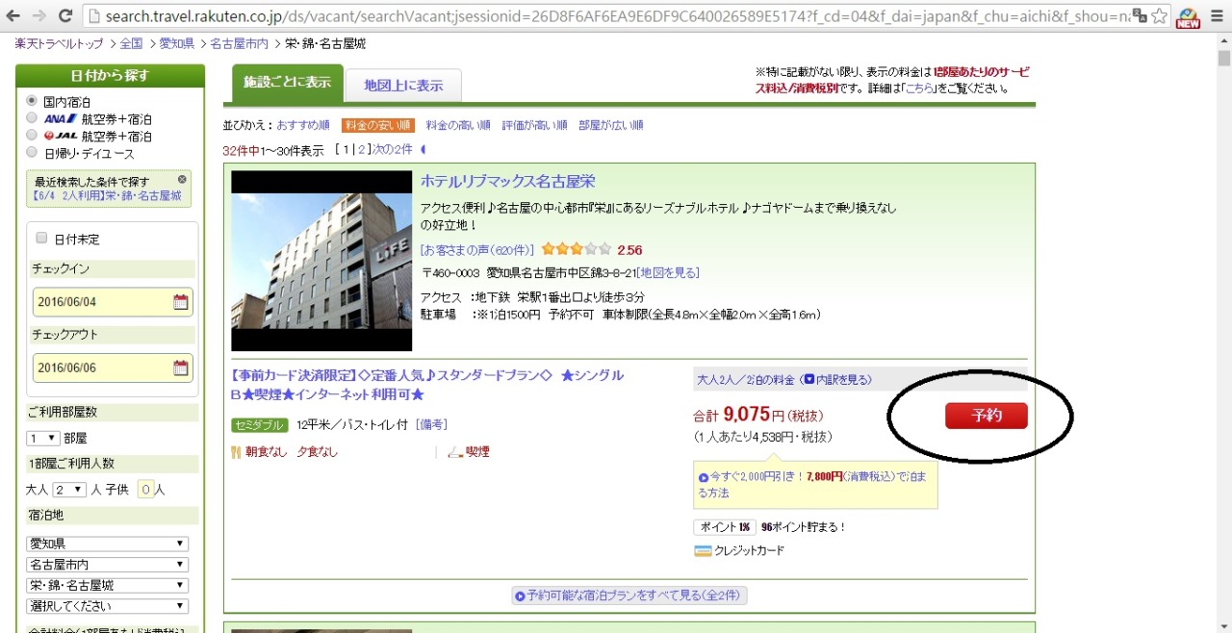Image resolution: width=1232 pixels, height=633 pixels.
Task: Click the hotel building photo thumbnail
Action: pos(321,261)
